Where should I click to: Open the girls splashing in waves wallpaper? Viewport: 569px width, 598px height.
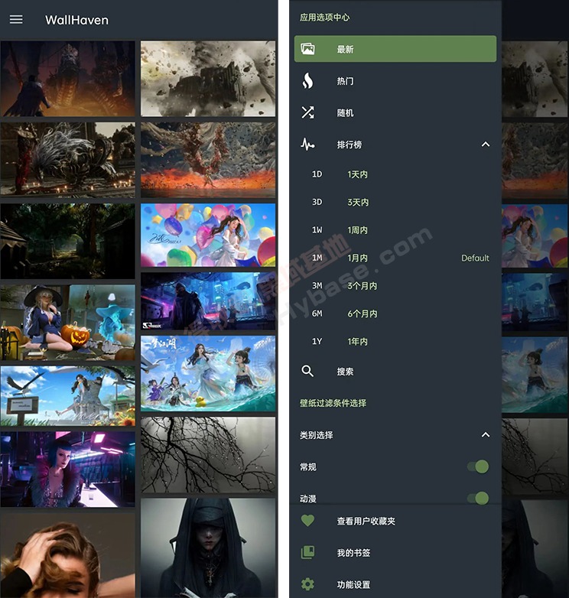208,373
